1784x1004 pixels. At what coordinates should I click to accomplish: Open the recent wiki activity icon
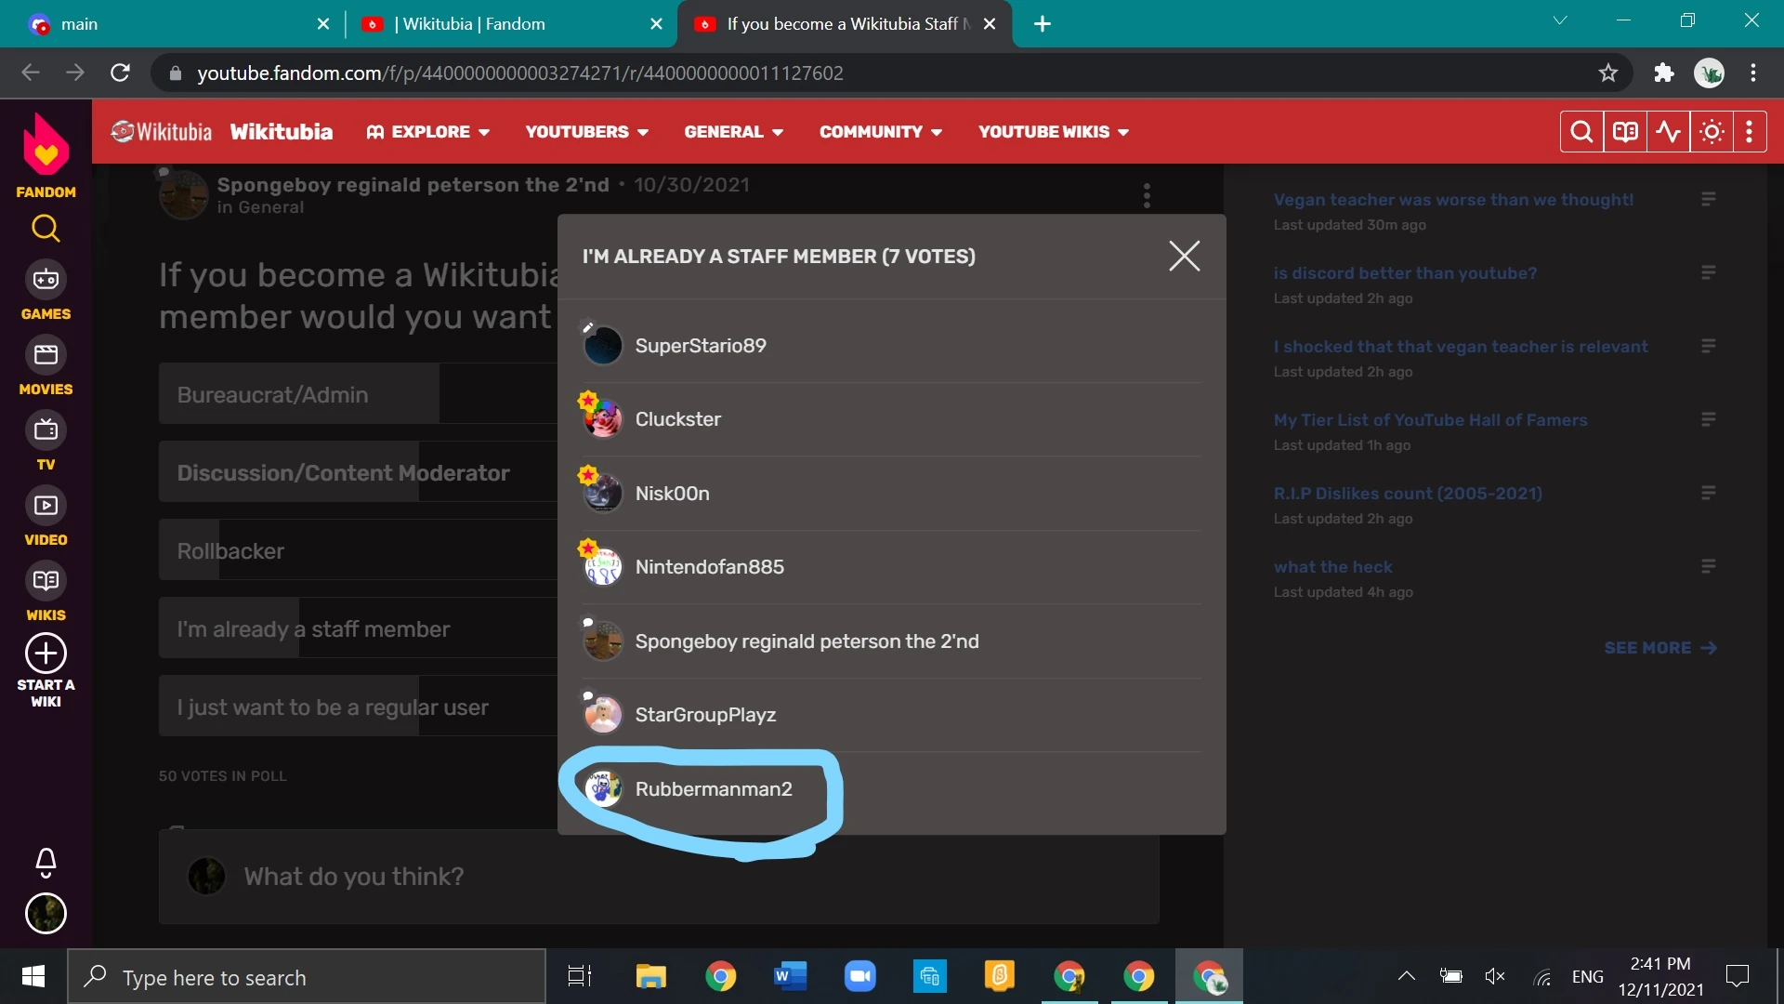coord(1668,132)
